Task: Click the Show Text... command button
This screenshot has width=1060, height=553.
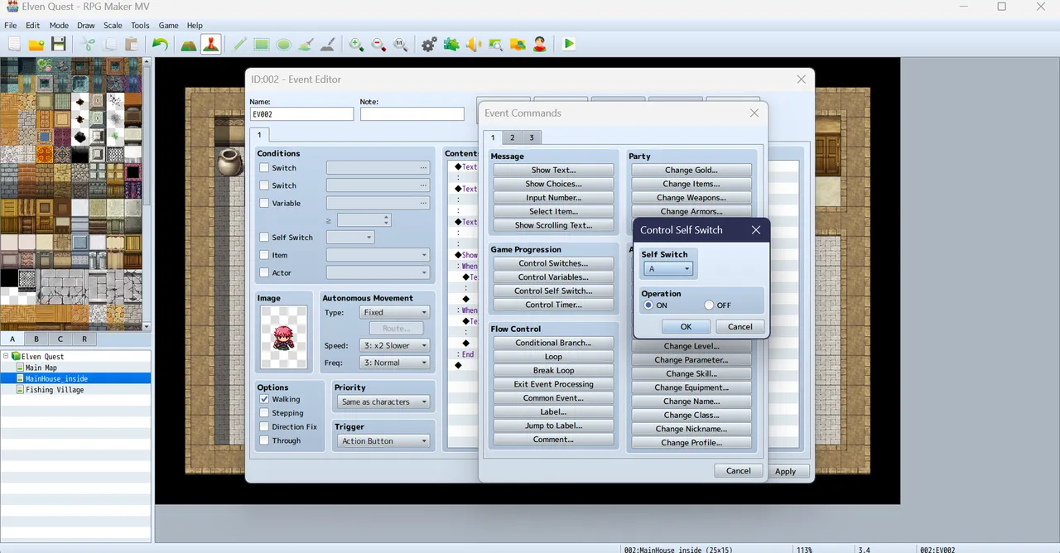Action: coord(553,170)
